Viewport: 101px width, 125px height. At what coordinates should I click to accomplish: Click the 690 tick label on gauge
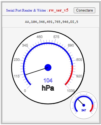coord(71,45)
